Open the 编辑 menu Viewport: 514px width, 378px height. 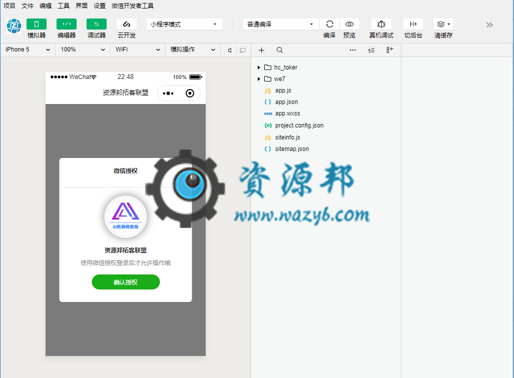pos(46,5)
